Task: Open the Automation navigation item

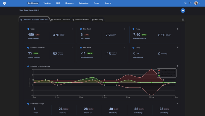Action: click(84, 3)
